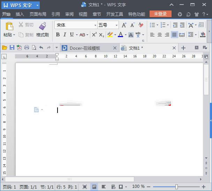
Task: Toggle Bold formatting
Action: [58, 35]
